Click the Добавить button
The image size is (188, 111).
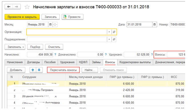point(16,70)
